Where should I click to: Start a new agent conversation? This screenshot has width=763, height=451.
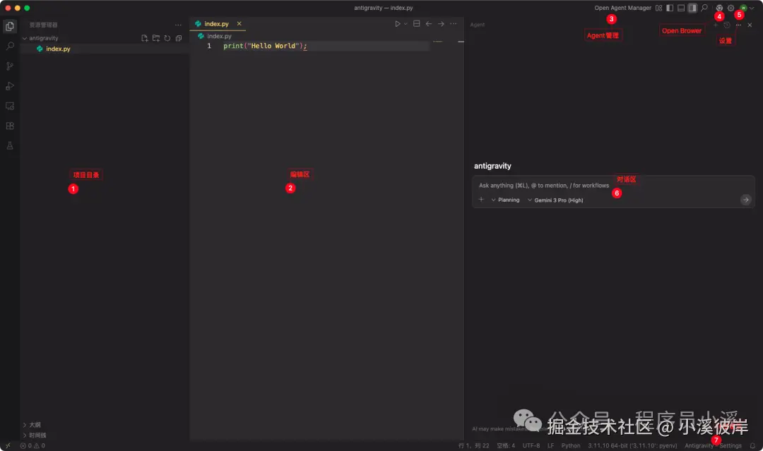[715, 25]
